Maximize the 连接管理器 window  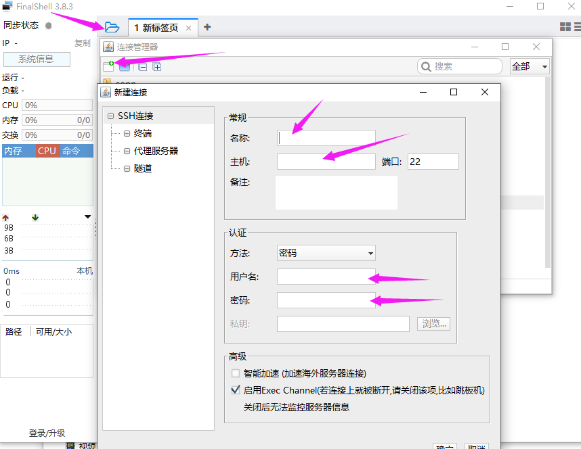tap(505, 47)
